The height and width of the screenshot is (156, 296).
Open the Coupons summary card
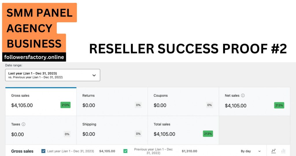coord(183,101)
